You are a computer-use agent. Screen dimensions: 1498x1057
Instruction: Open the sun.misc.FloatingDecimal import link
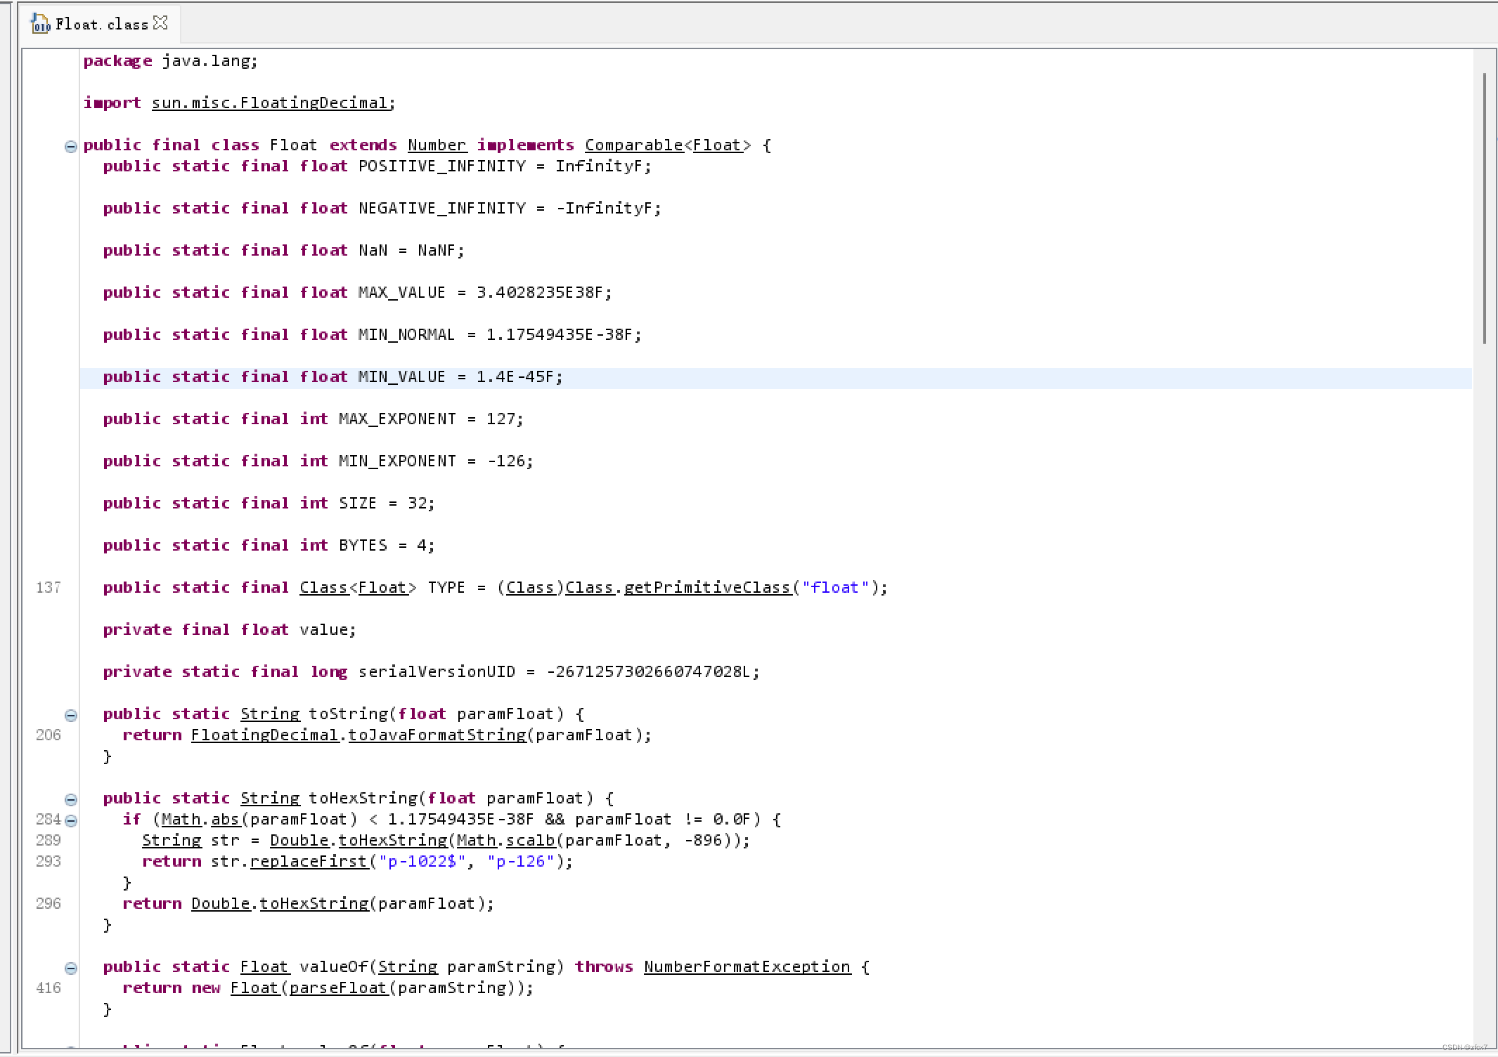tap(269, 103)
